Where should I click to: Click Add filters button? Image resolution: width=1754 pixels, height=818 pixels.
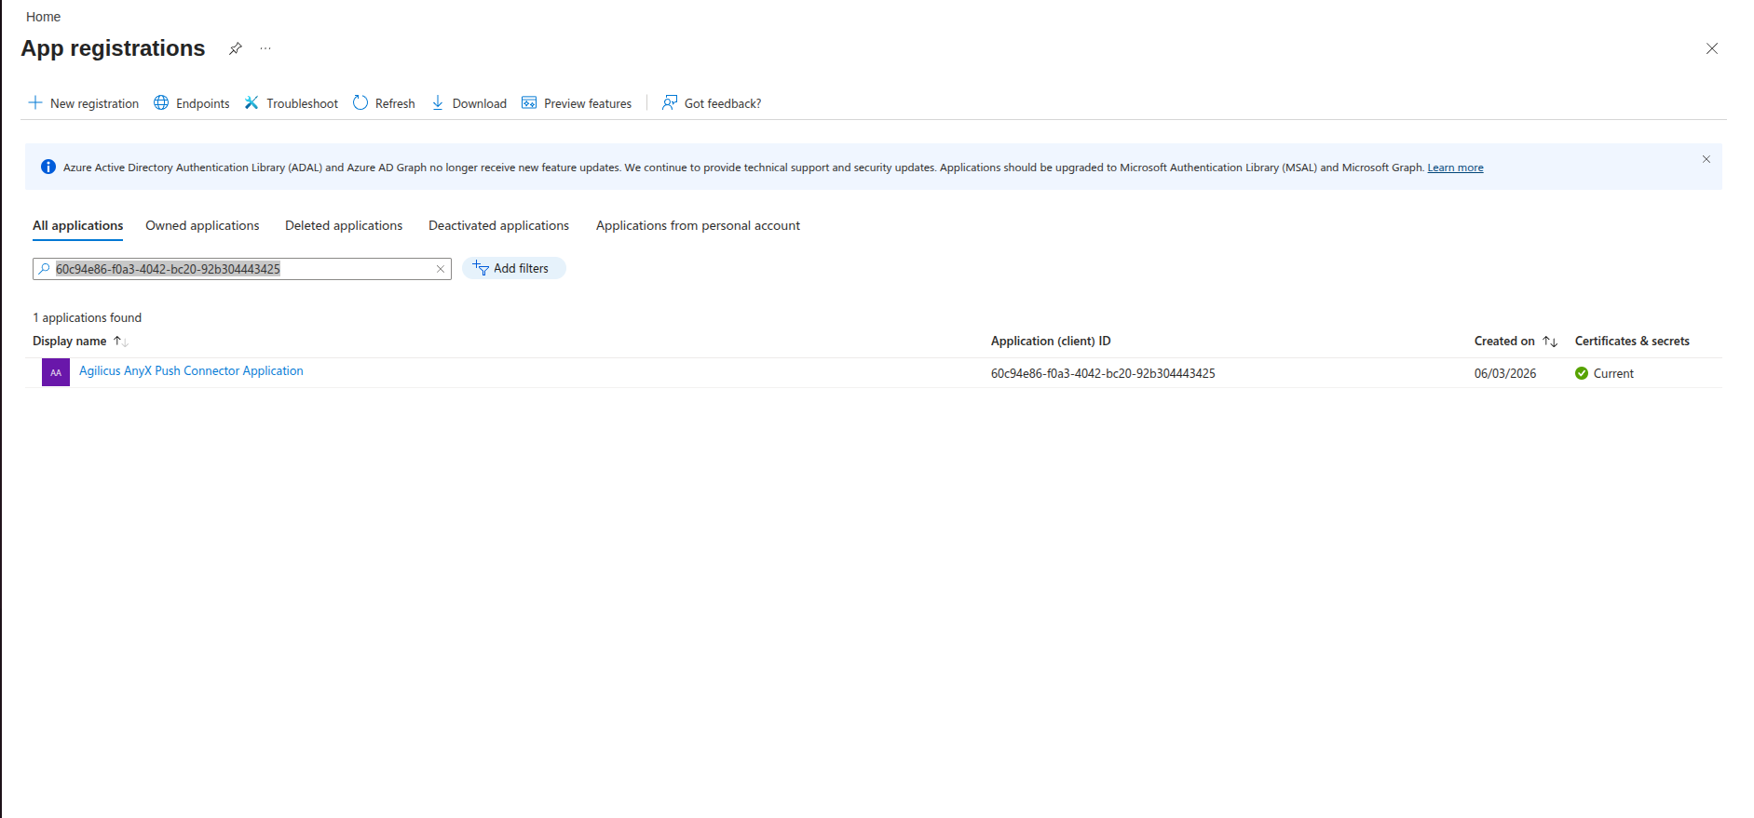[x=513, y=268]
